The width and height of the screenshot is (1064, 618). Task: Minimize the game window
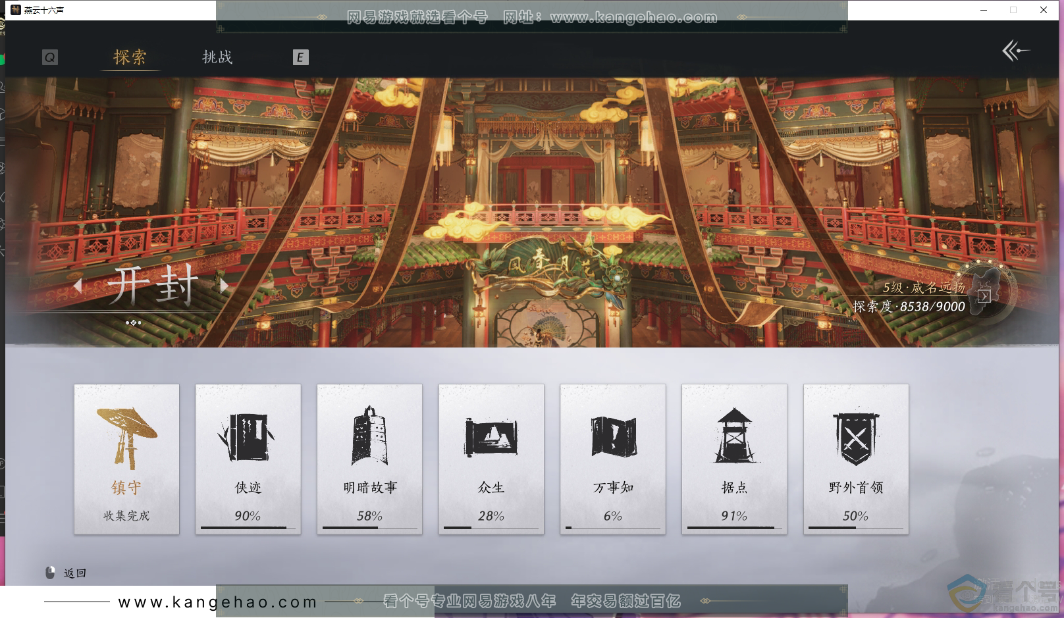click(984, 10)
